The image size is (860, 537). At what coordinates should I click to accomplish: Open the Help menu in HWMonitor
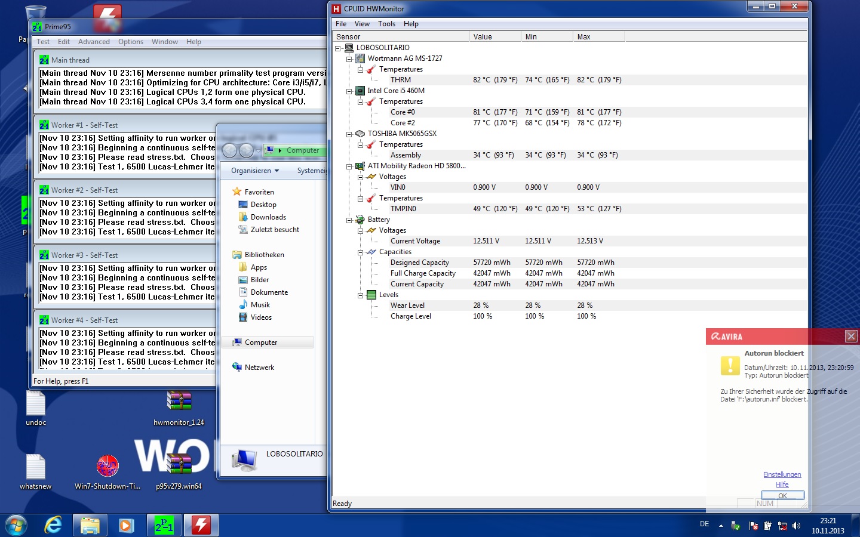pyautogui.click(x=411, y=24)
